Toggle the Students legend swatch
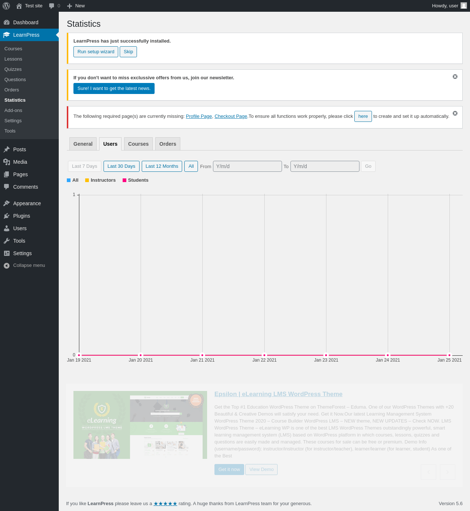470x511 pixels. 124,180
